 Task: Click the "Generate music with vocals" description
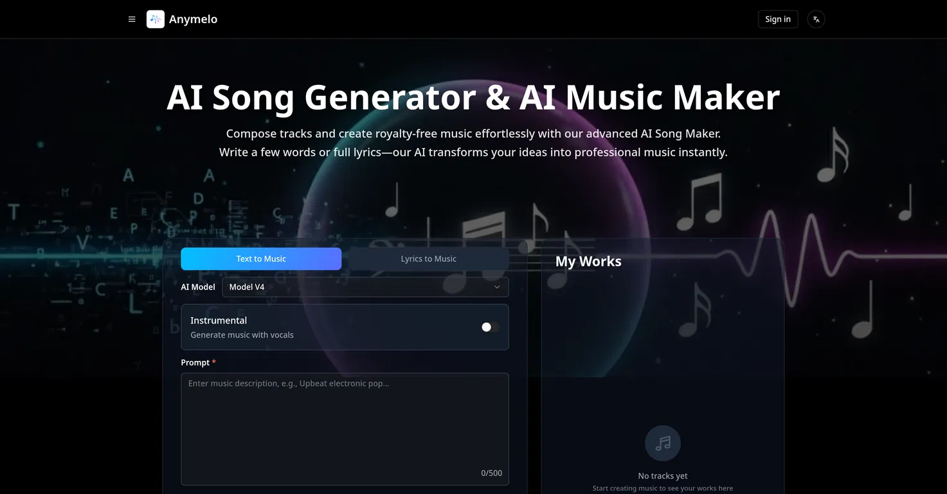[x=242, y=335]
